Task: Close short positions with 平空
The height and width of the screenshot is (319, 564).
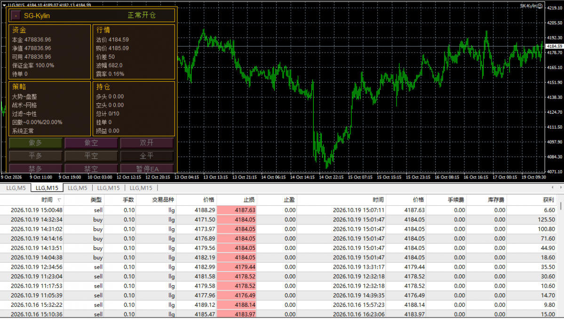Action: (x=91, y=156)
